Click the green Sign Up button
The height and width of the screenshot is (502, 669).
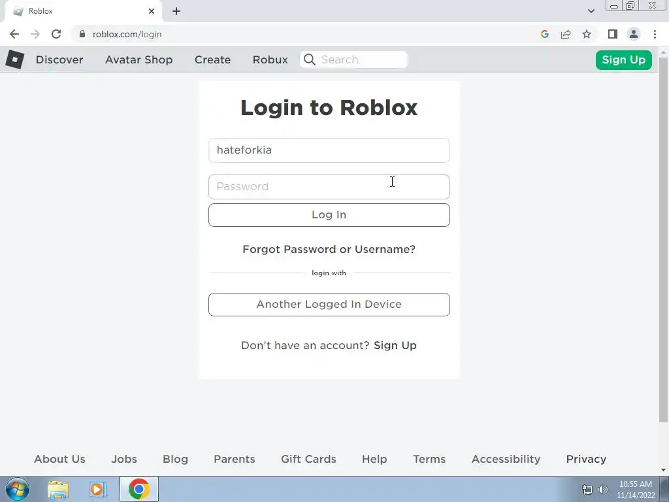coord(624,59)
